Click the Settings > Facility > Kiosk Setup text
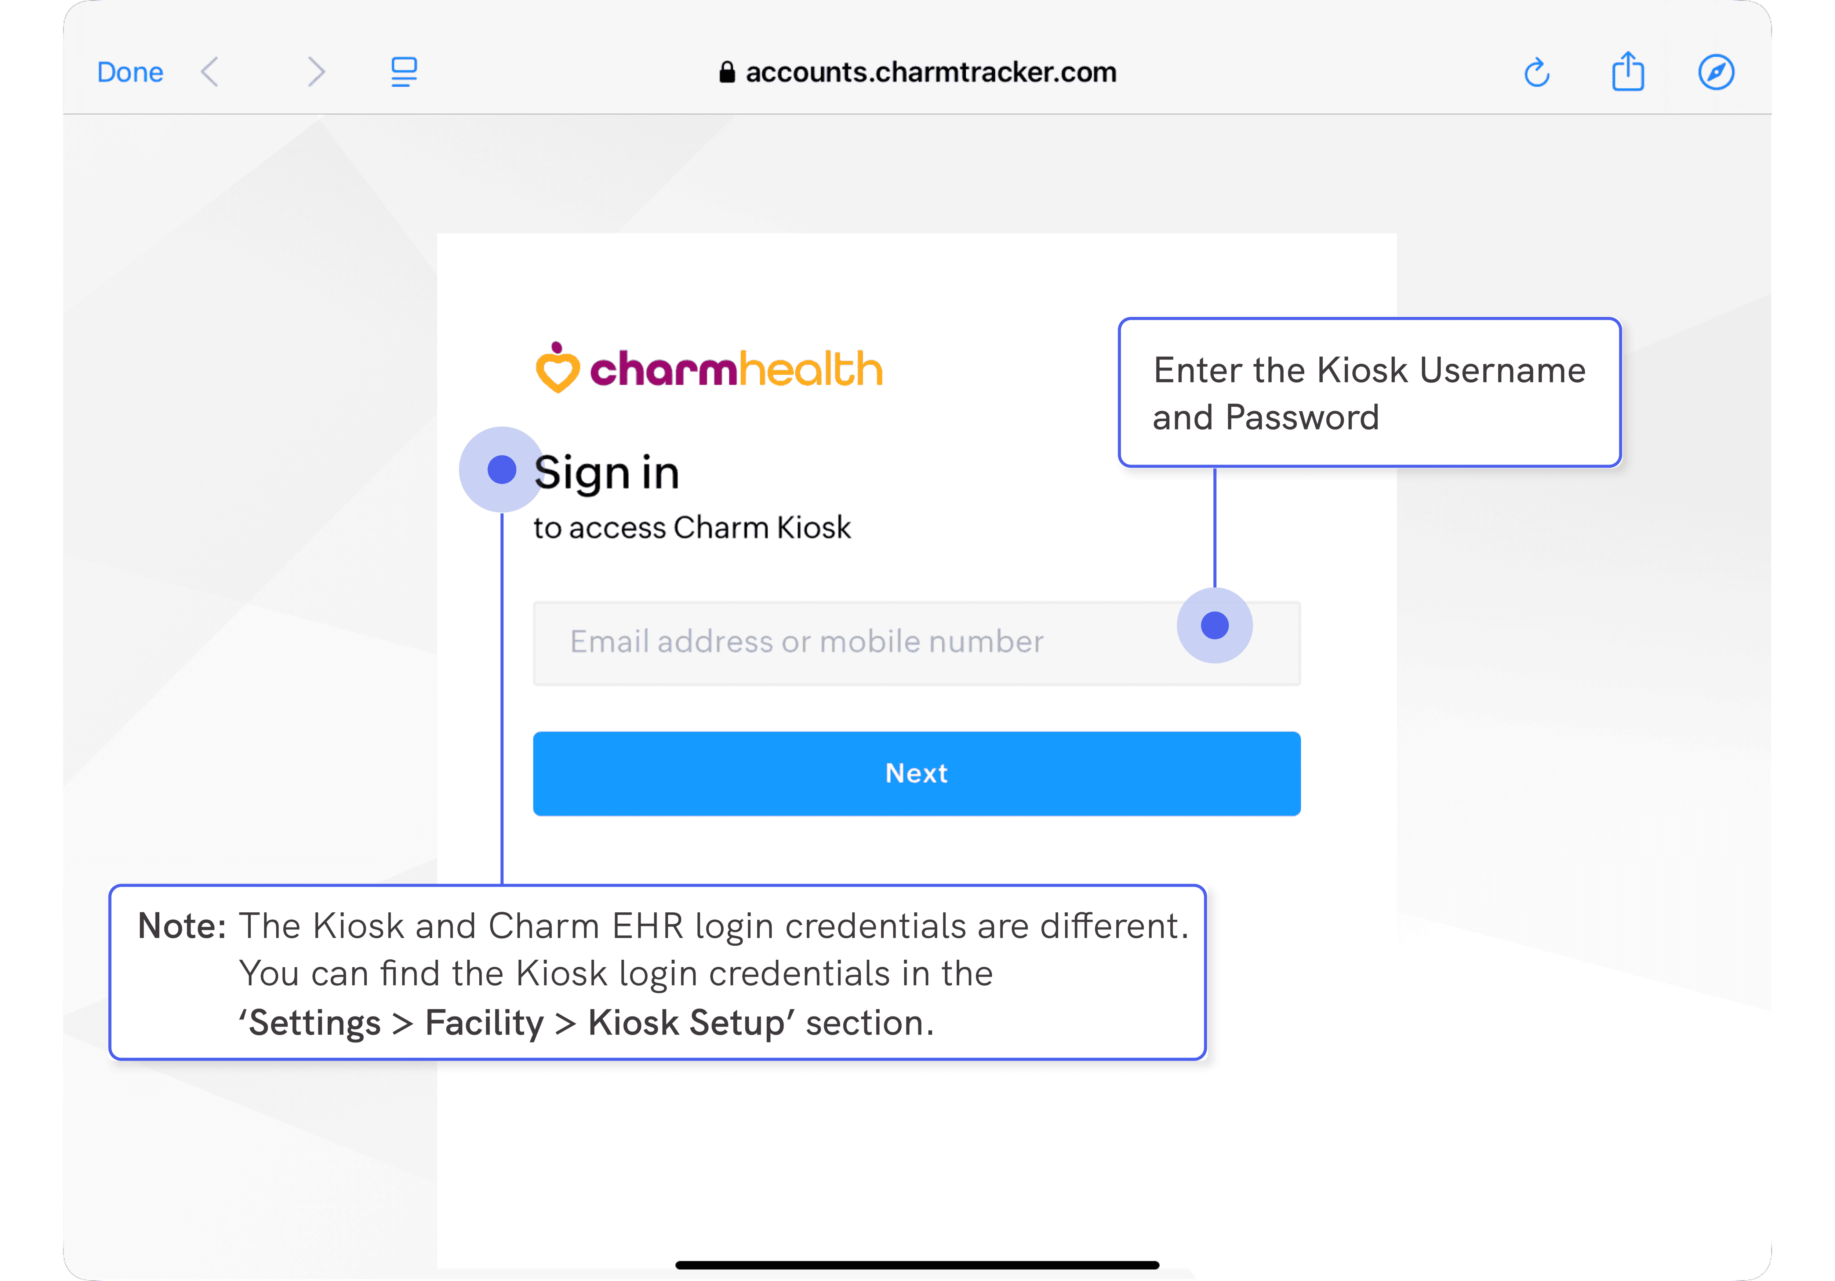1835x1281 pixels. pos(516,1023)
